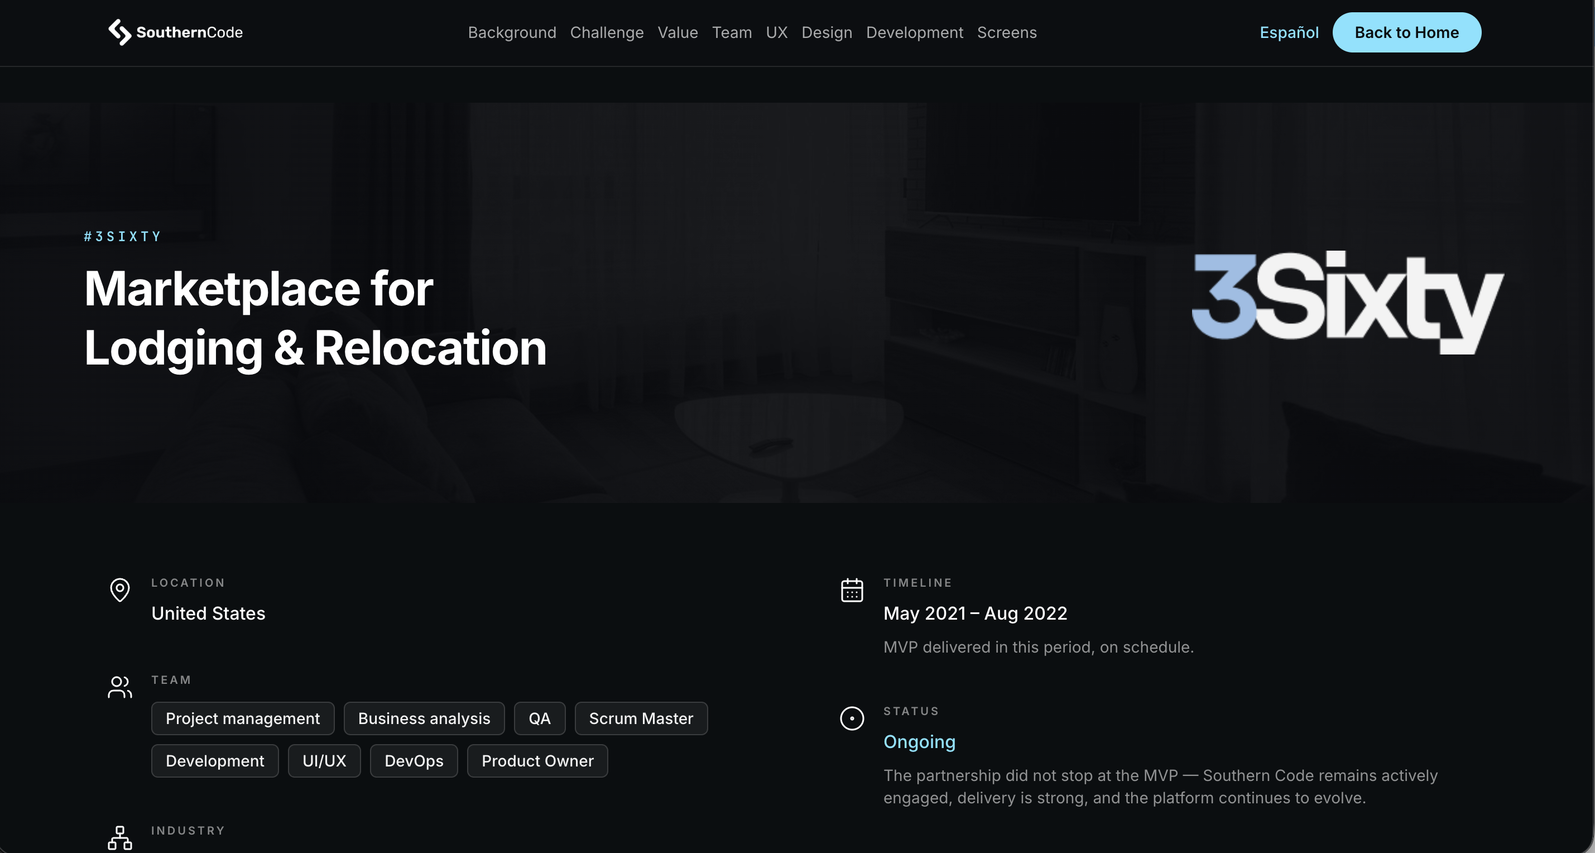The image size is (1595, 853).
Task: Click the UI/UX tag
Action: point(324,761)
